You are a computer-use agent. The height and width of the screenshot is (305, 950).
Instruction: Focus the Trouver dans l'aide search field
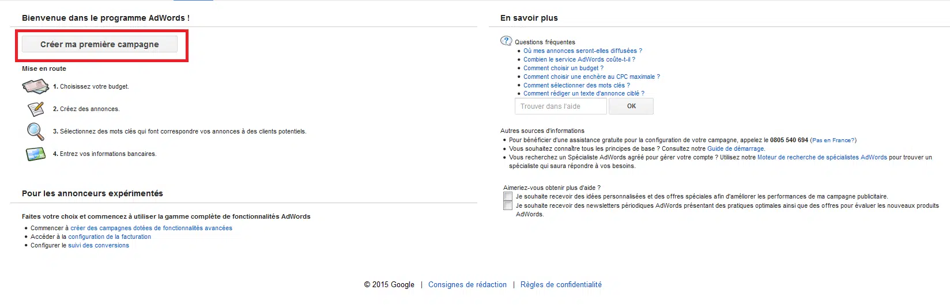pos(560,106)
